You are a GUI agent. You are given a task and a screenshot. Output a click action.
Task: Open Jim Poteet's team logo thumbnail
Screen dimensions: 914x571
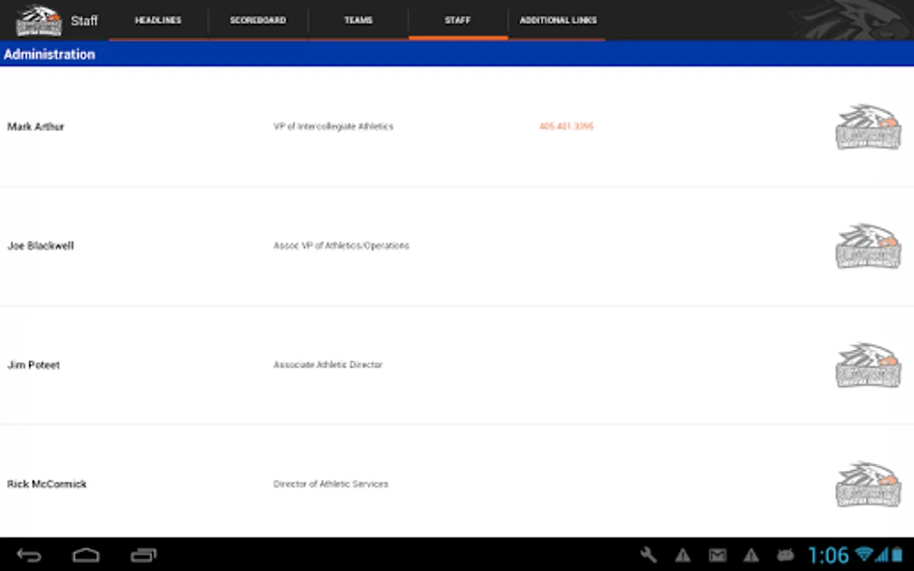click(x=868, y=365)
